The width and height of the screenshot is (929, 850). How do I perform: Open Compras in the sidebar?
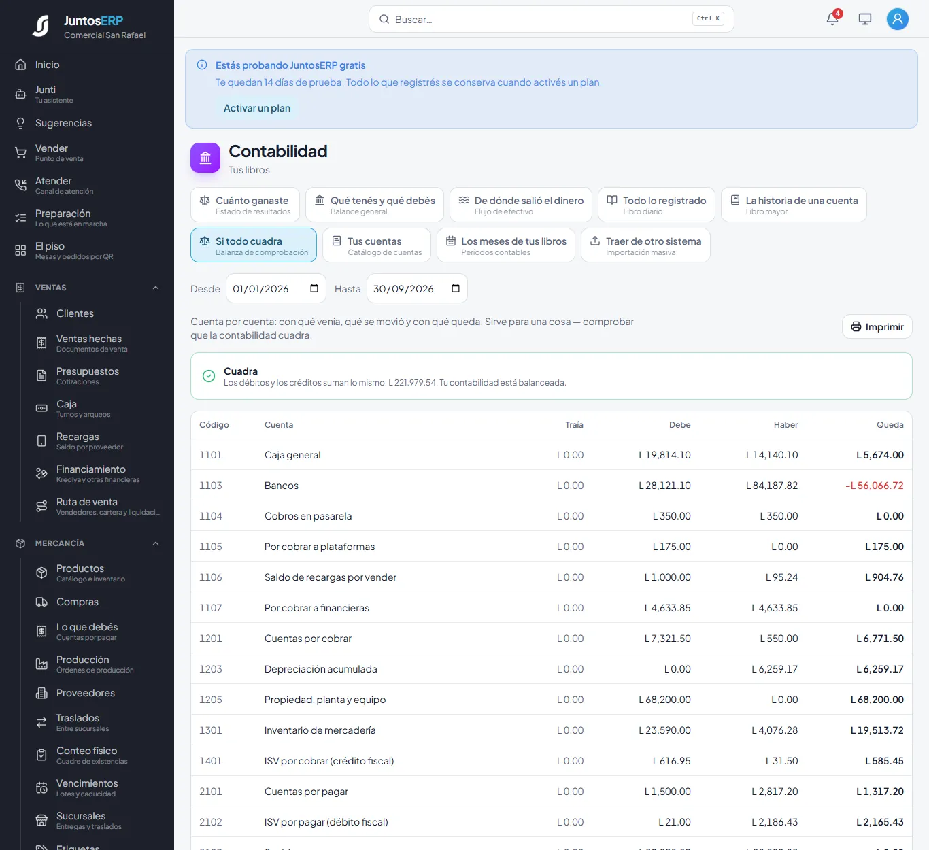97,602
